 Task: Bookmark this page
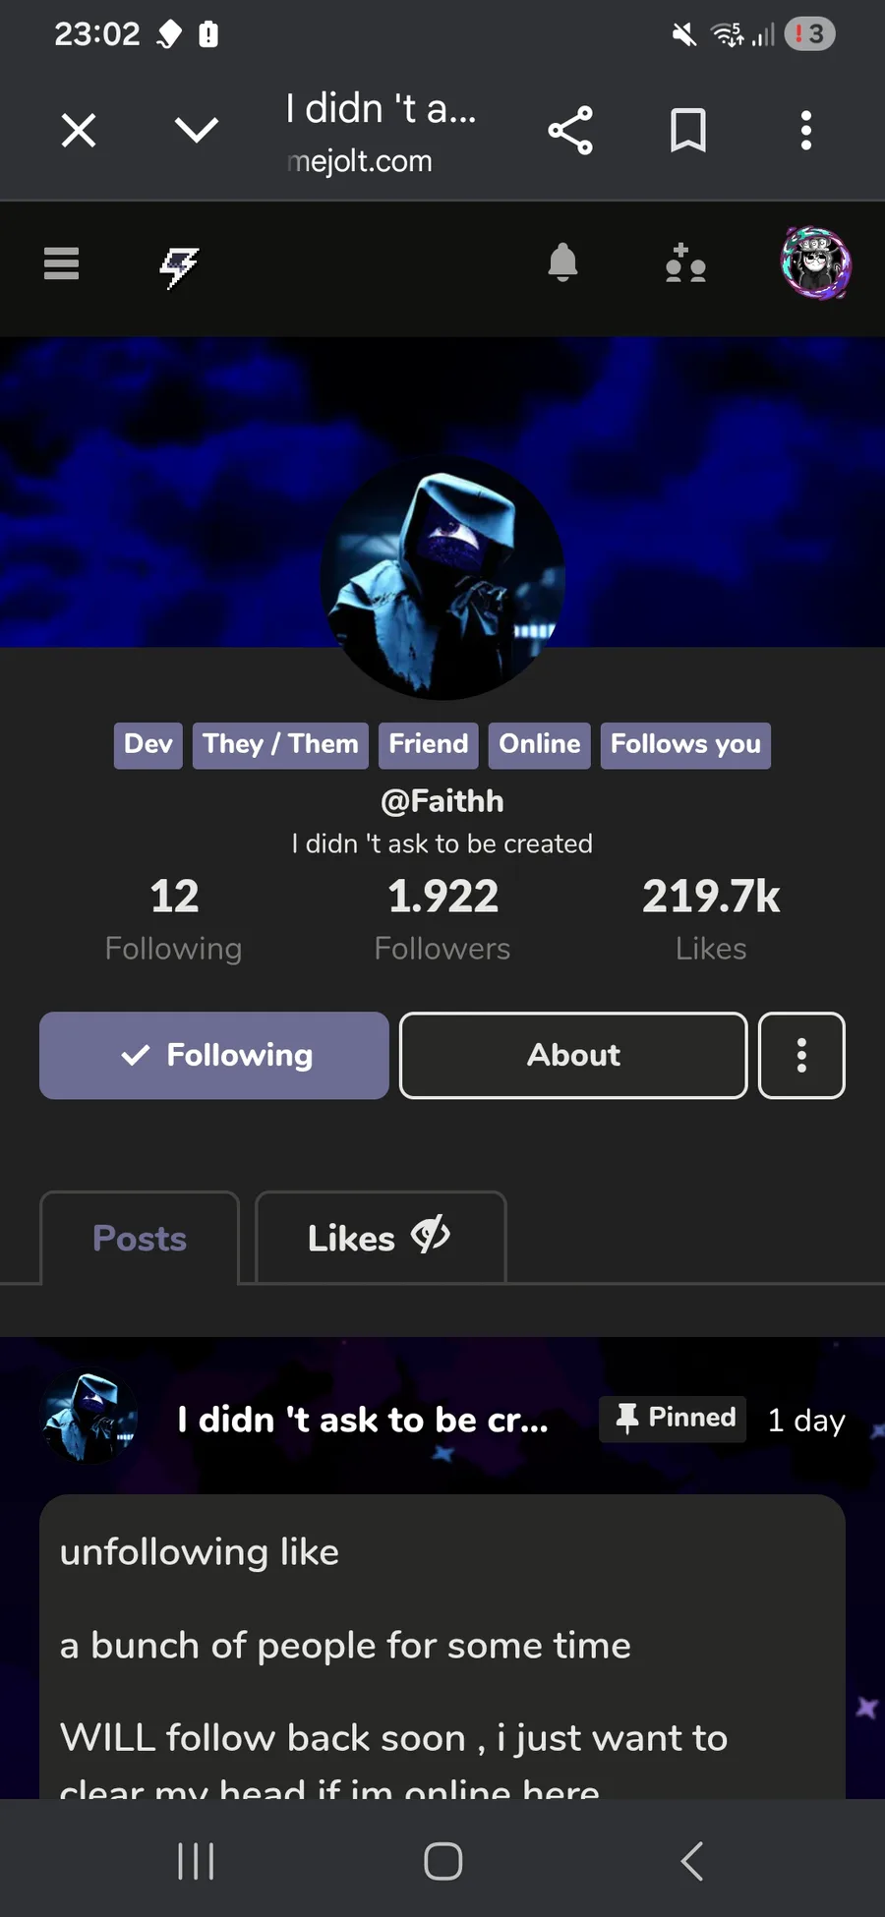pos(688,130)
